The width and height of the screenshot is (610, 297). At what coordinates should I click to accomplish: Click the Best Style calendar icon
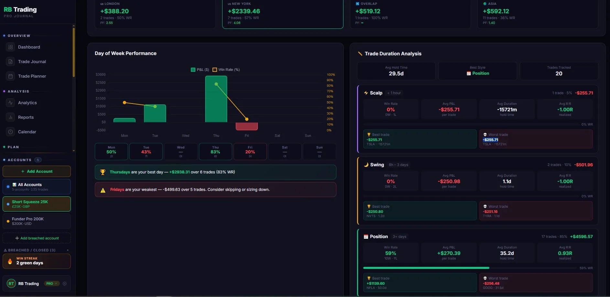469,73
